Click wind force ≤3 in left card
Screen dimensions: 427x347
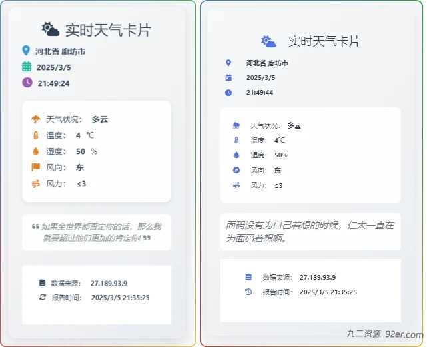pos(81,184)
